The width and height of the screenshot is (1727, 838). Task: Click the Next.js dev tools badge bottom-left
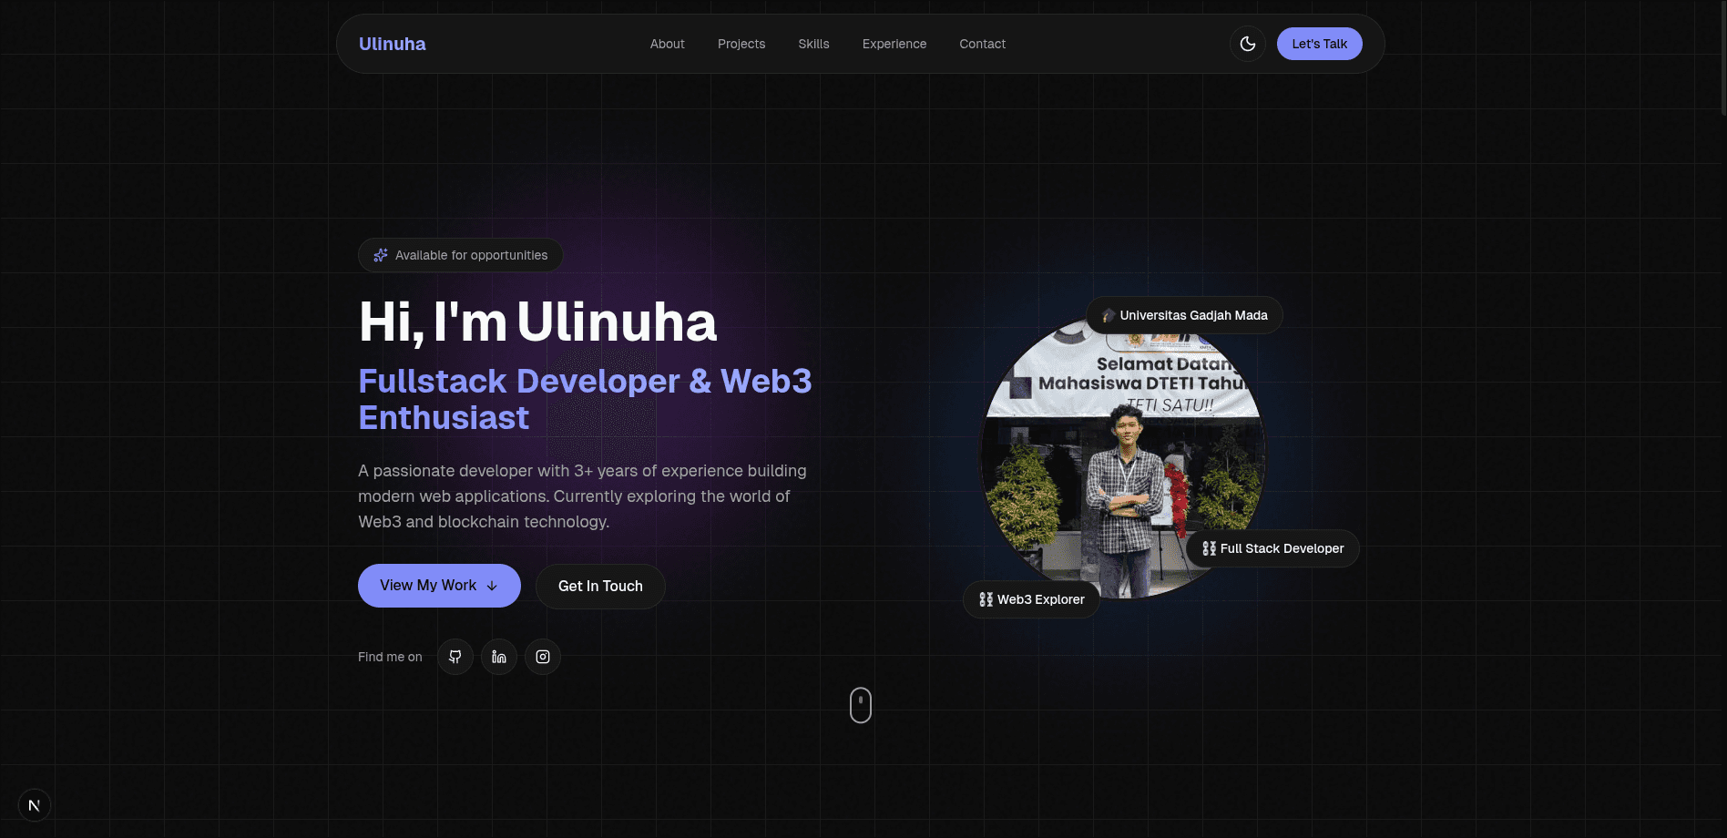pyautogui.click(x=35, y=805)
